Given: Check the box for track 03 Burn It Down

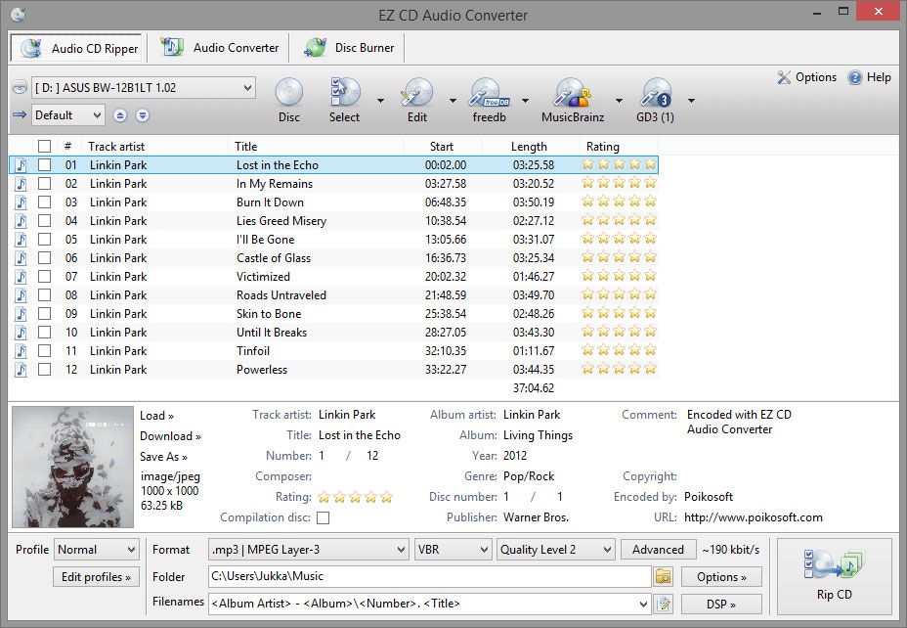Looking at the screenshot, I should tap(44, 202).
